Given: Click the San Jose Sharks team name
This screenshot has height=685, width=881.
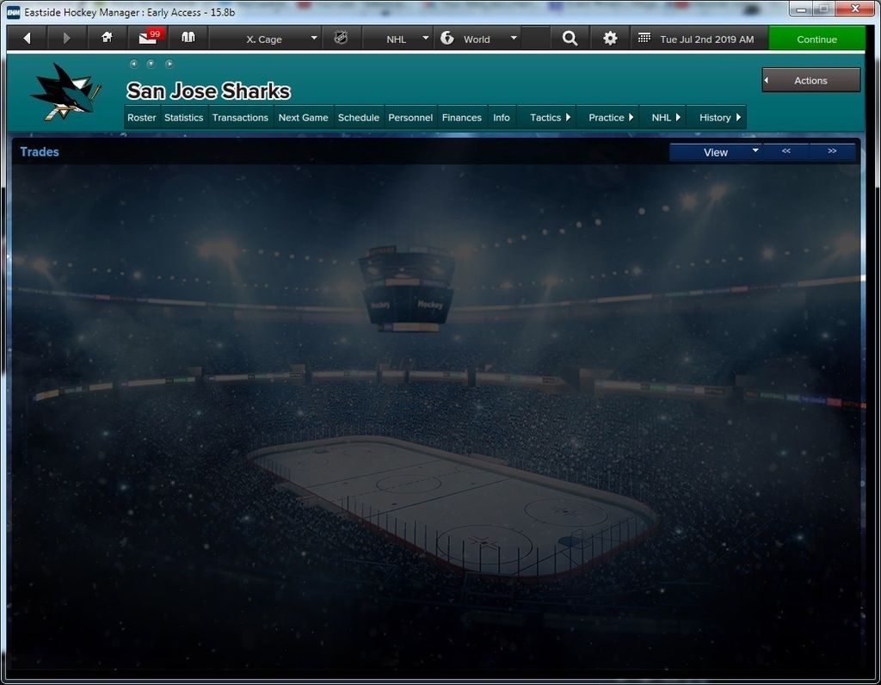Looking at the screenshot, I should coord(208,91).
